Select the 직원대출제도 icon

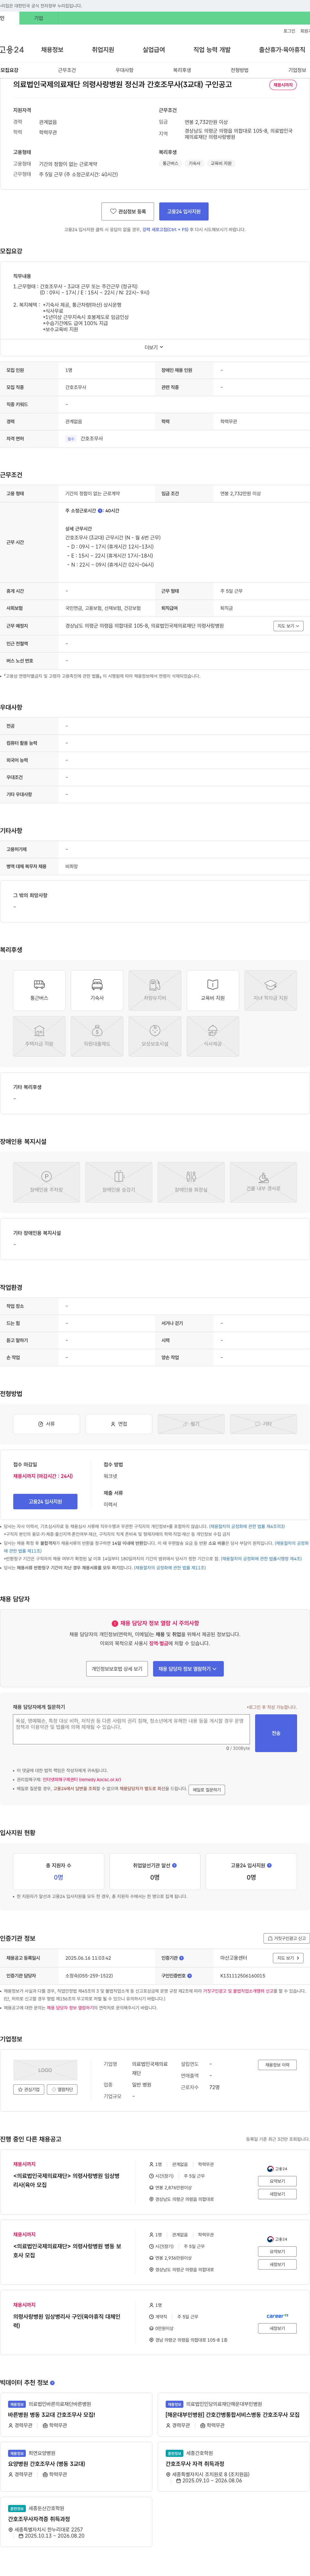point(97,1036)
